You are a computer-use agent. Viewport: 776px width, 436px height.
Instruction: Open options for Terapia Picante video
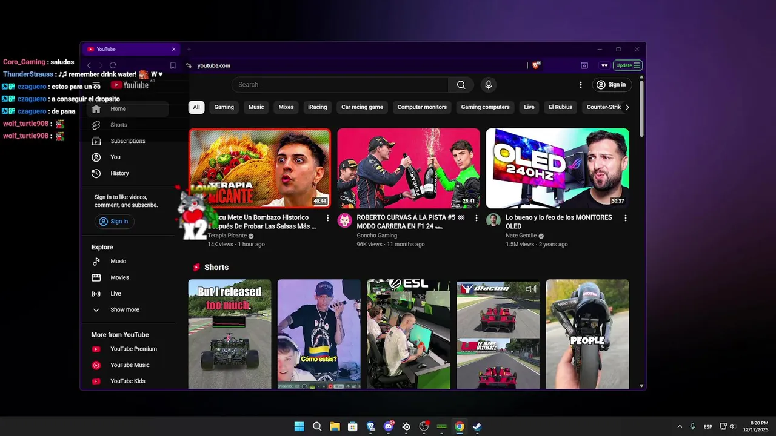pos(328,218)
